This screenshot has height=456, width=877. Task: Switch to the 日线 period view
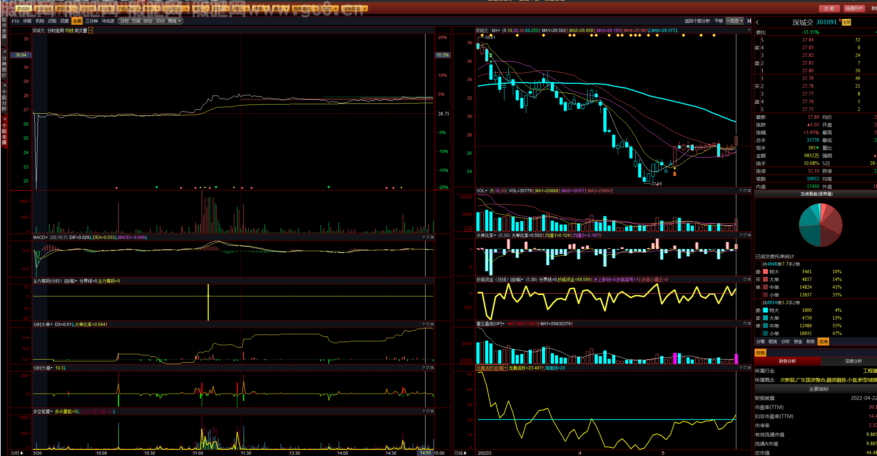point(136,21)
